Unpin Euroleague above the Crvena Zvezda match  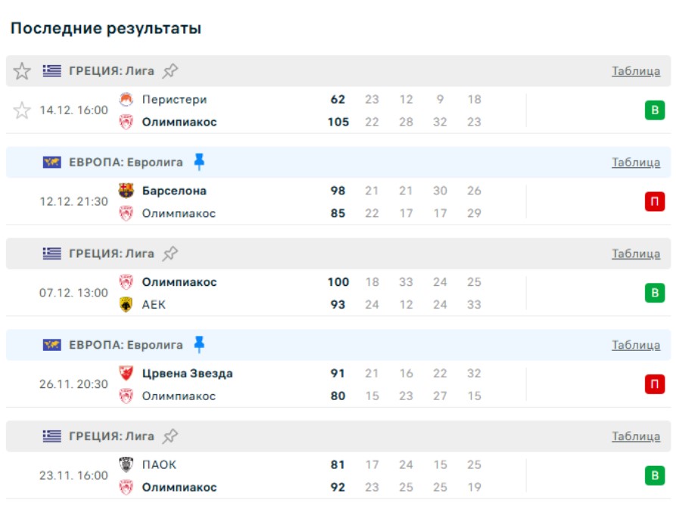tap(199, 345)
